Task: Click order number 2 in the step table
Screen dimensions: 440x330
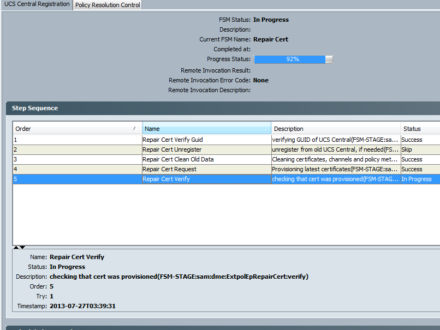Action: point(15,149)
